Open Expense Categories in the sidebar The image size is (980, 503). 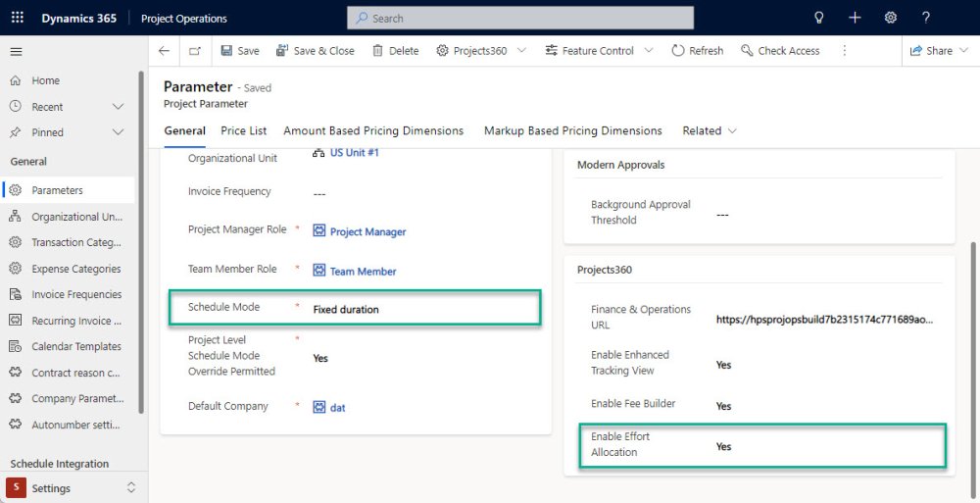pos(75,269)
